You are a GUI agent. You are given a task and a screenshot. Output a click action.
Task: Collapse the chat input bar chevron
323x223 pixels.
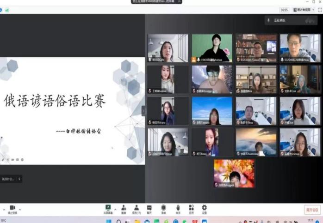[x=19, y=179]
